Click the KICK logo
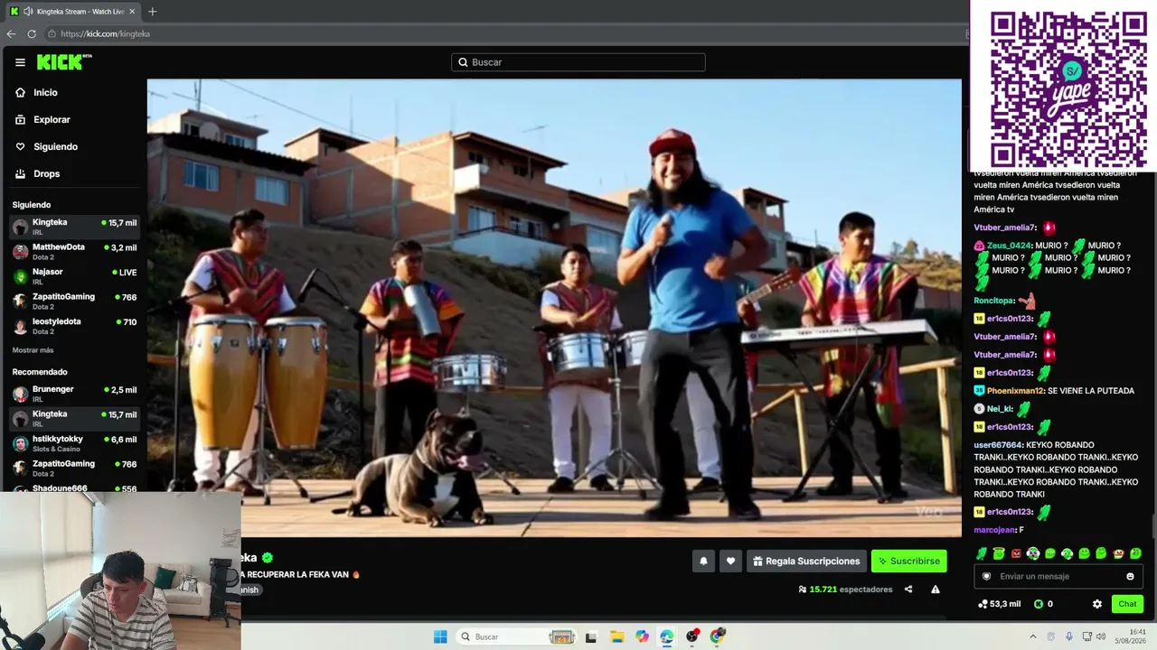Screen dimensions: 1157x650 coord(64,62)
